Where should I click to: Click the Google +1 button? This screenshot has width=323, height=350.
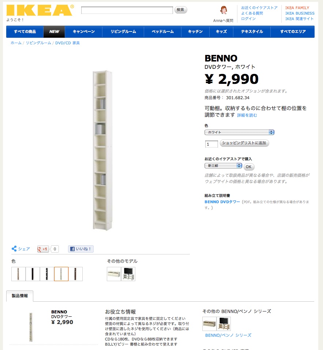click(x=43, y=249)
